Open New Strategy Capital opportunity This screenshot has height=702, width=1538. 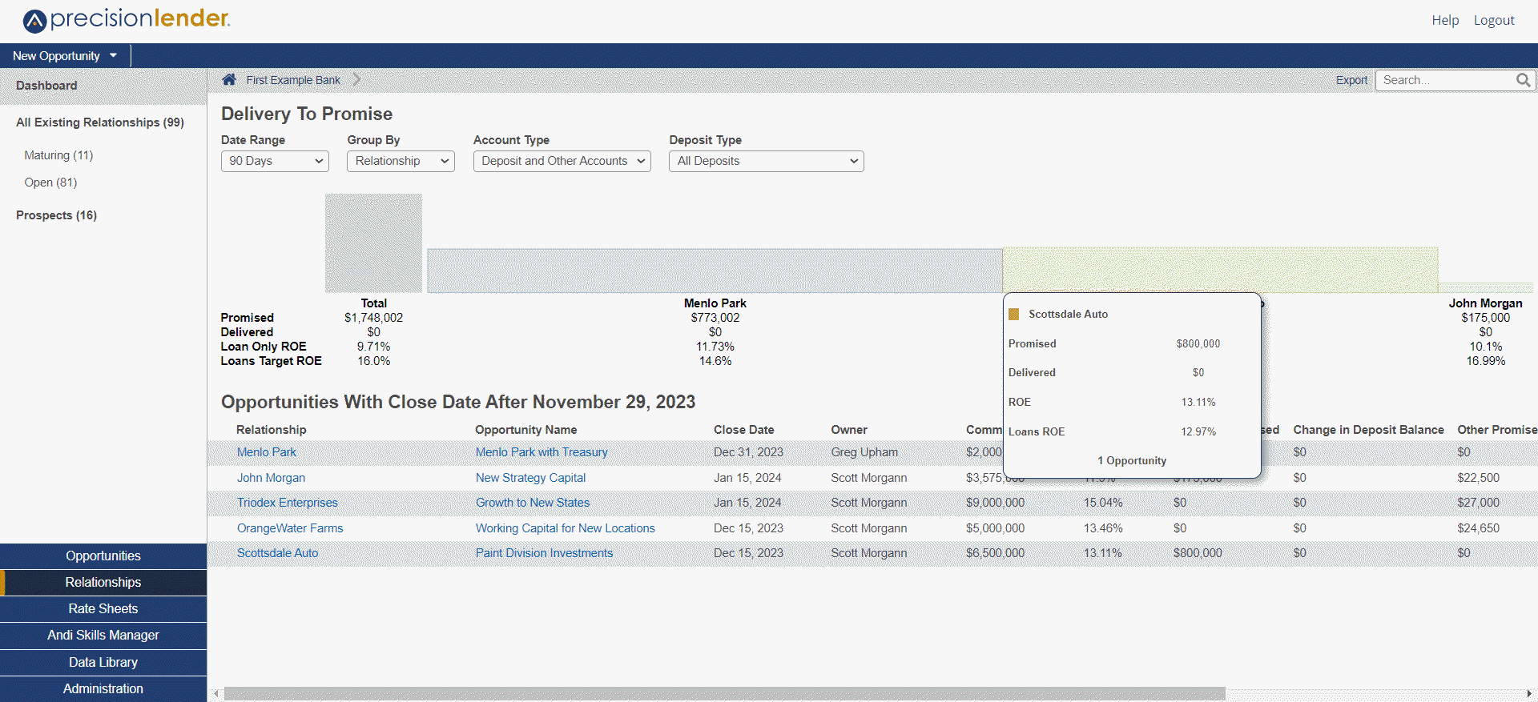[530, 478]
